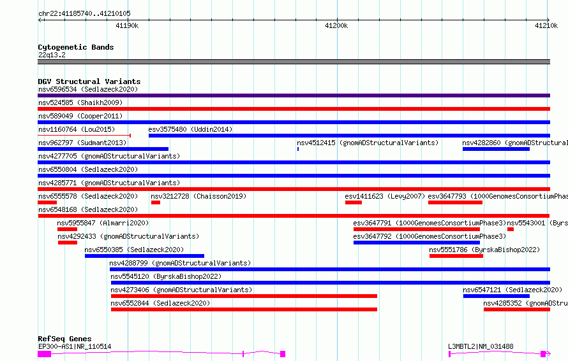Click the red esv3647791 1000Genomes bar
Viewport: 568px width, 361px height.
pos(417,229)
